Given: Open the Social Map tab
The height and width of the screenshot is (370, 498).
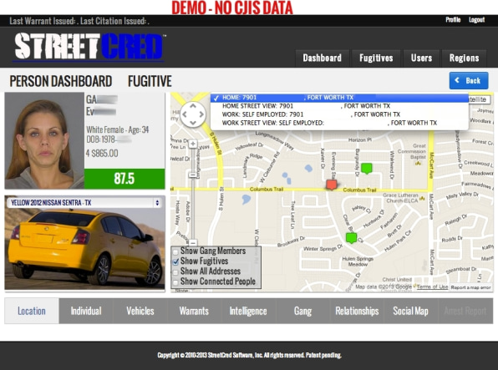Looking at the screenshot, I should pos(410,311).
